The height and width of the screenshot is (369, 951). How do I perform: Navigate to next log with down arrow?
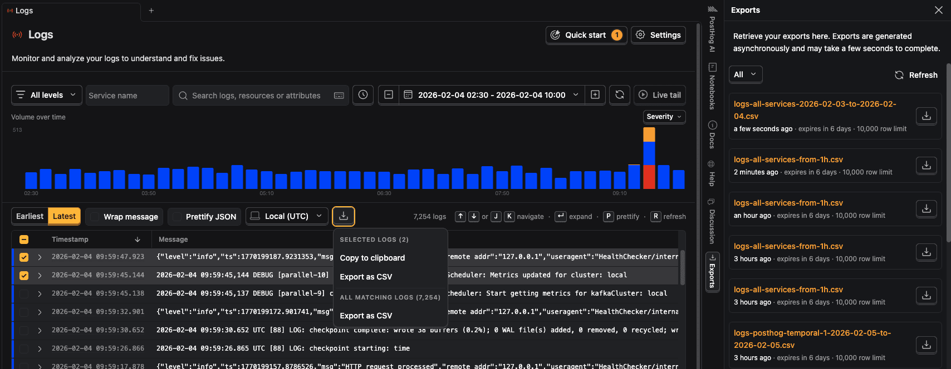(x=474, y=216)
